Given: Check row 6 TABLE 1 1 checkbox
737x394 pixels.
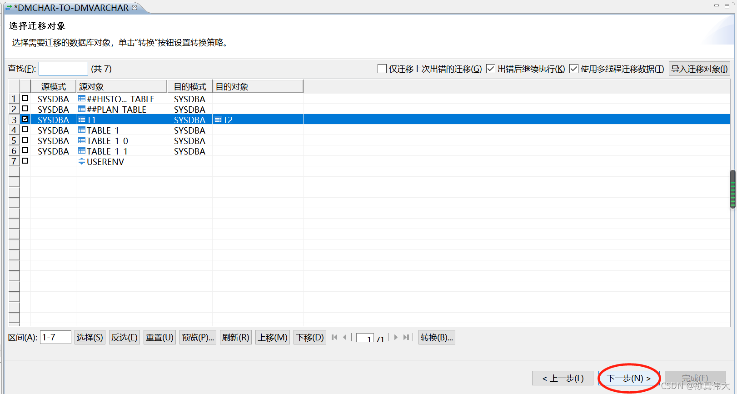Looking at the screenshot, I should (x=25, y=150).
